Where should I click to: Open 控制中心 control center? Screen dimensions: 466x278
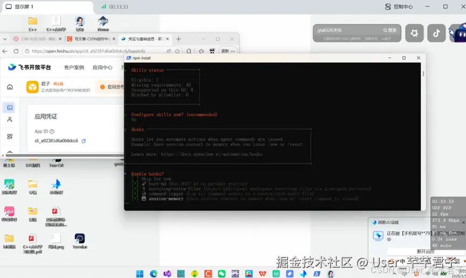(x=399, y=6)
